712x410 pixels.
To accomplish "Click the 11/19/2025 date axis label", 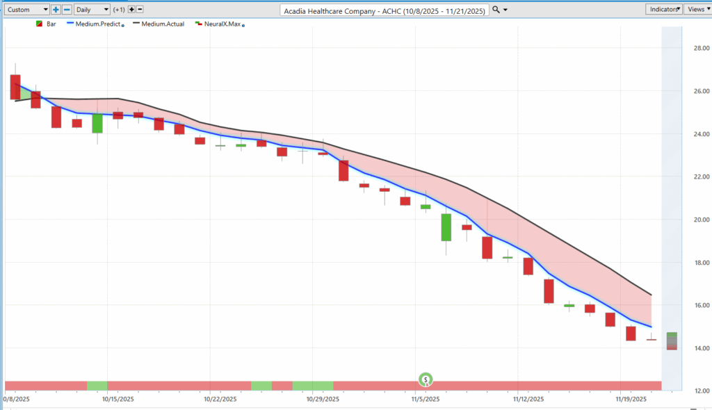I will pos(631,399).
